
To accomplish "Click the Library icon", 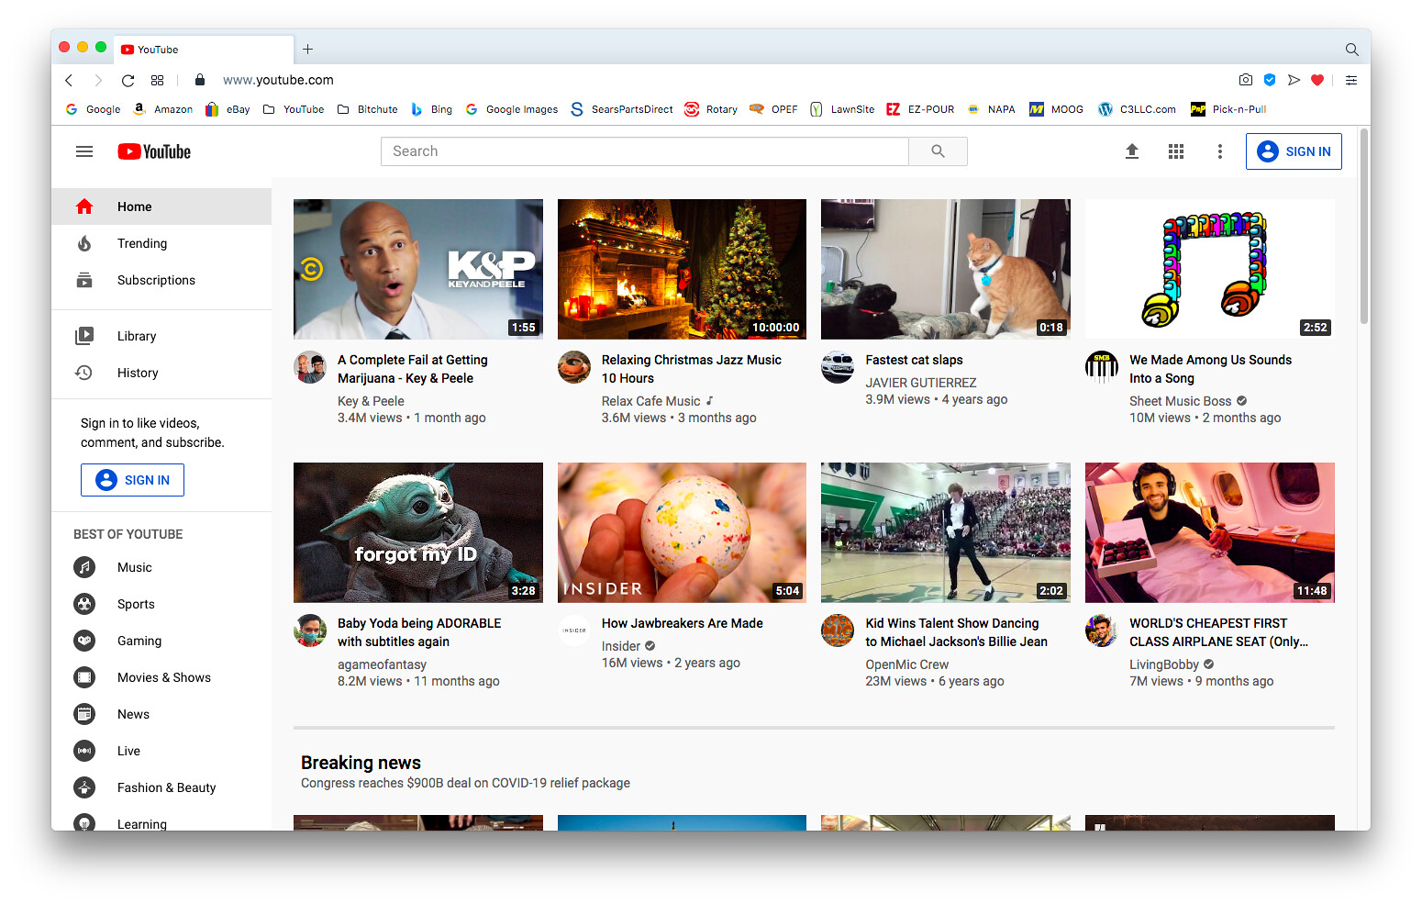I will [84, 336].
